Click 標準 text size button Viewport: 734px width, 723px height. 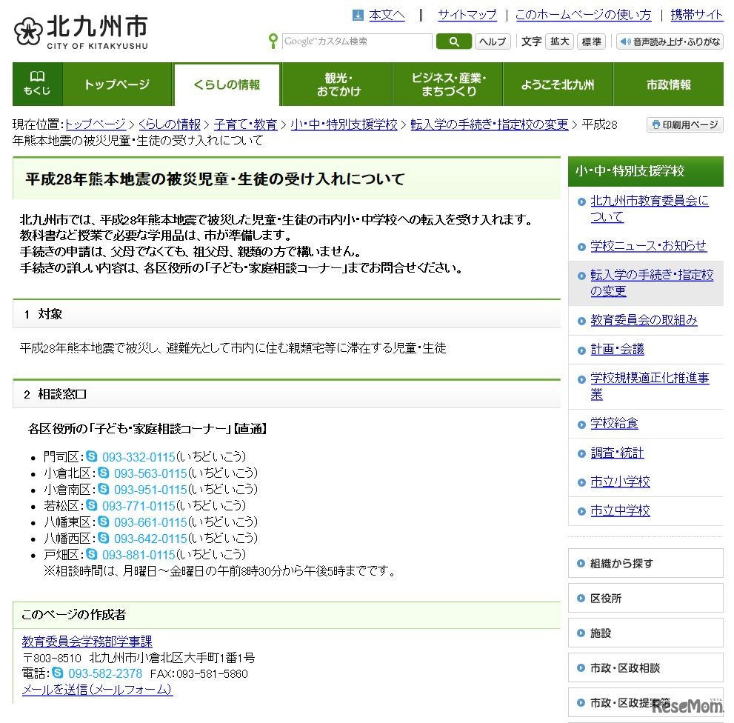591,41
